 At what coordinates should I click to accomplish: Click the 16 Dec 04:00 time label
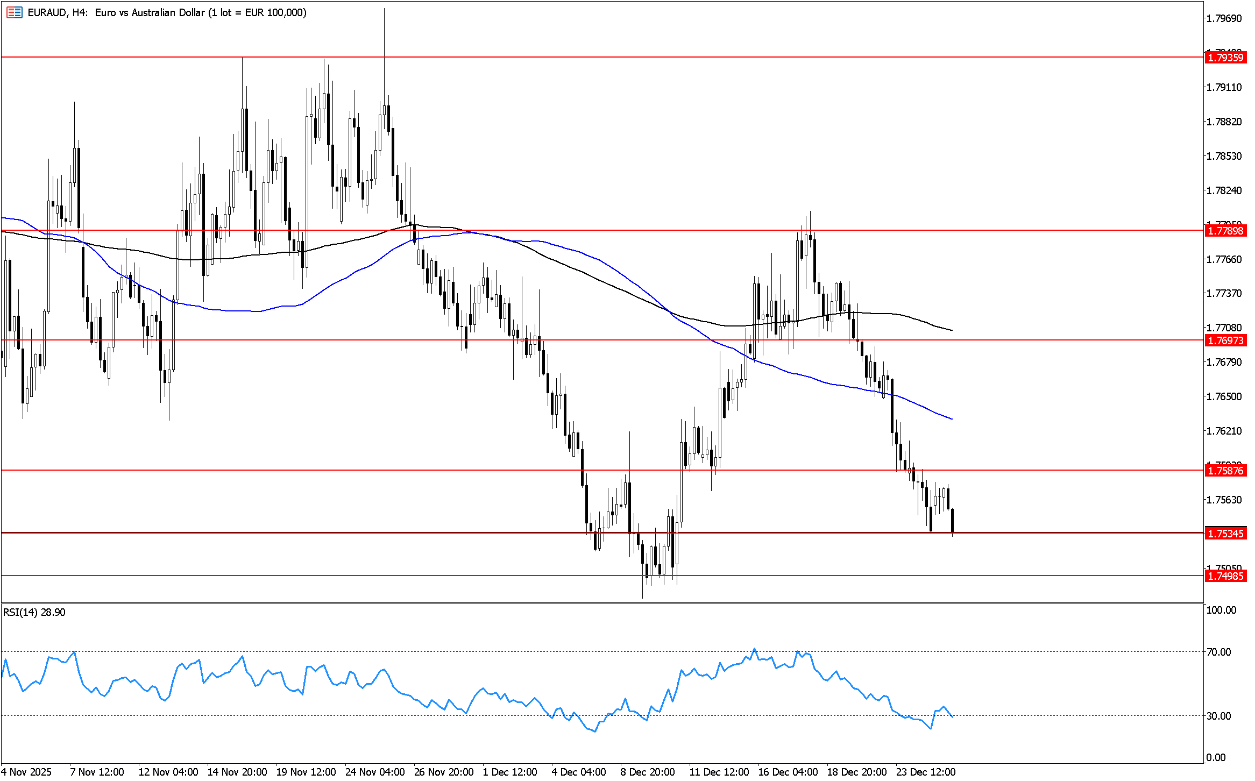point(788,772)
